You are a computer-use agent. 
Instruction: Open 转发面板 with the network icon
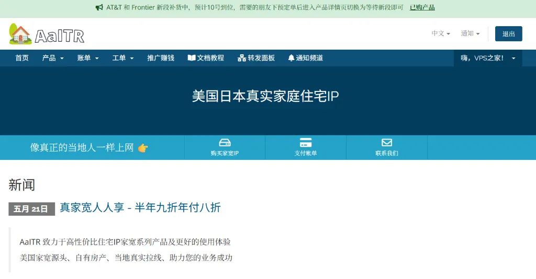click(x=256, y=58)
